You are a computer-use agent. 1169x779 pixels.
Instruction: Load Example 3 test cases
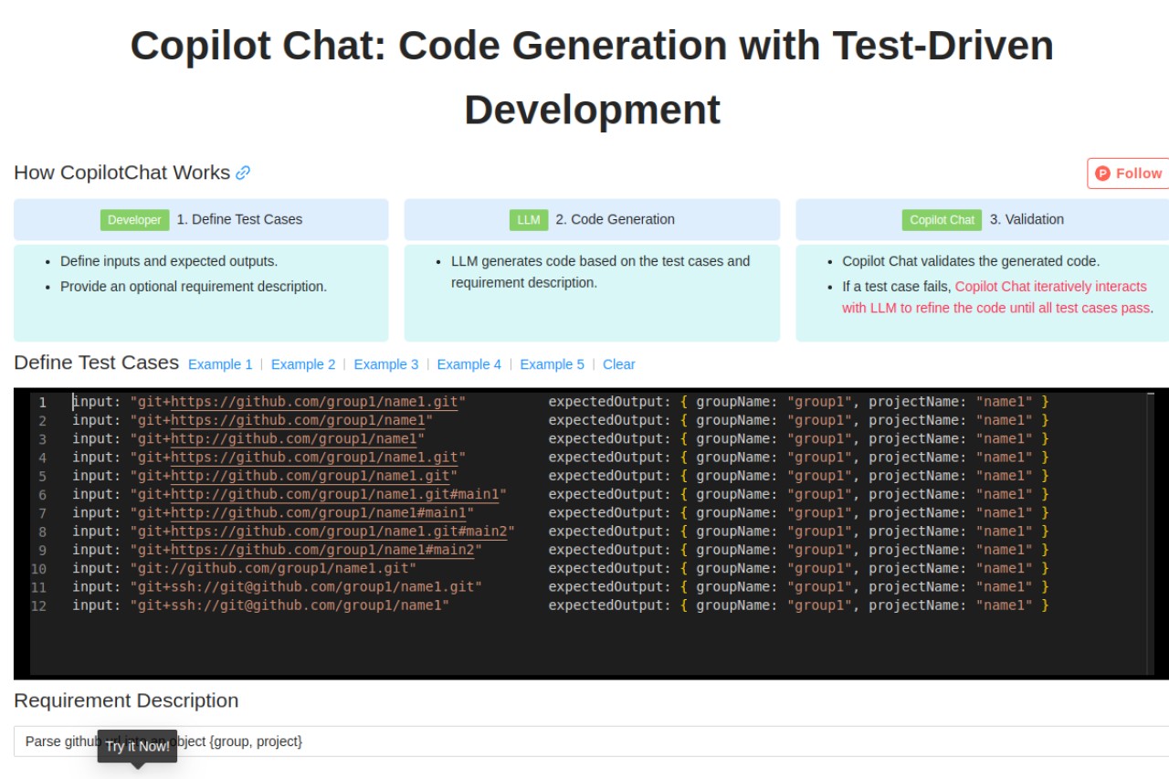point(386,364)
